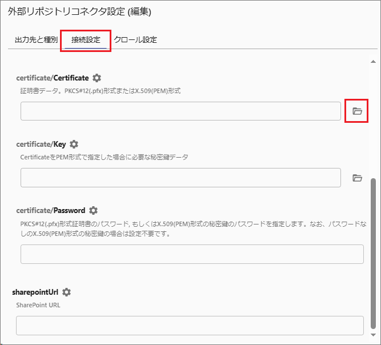Viewport: 381px width, 345px height.
Task: Click the SharePoint URL text field
Action: click(x=190, y=325)
